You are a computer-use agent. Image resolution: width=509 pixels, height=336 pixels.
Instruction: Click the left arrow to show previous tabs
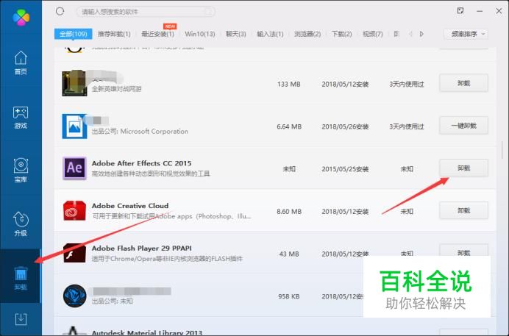coord(410,34)
